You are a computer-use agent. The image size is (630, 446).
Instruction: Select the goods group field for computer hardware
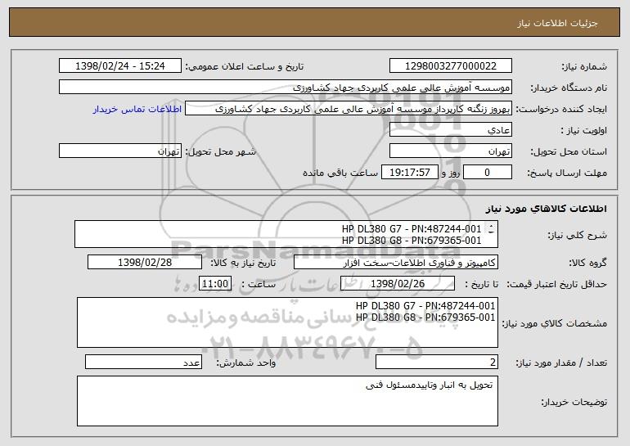coord(396,262)
